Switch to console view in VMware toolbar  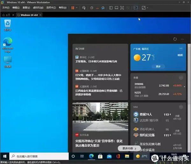136,8
